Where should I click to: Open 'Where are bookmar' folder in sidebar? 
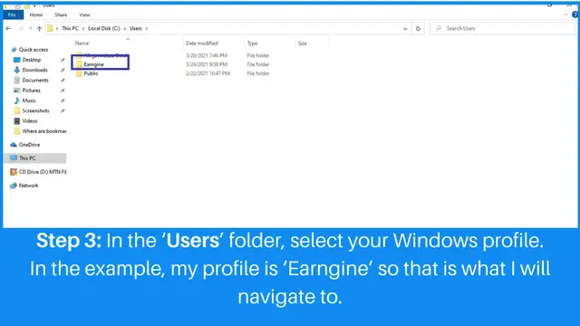44,131
